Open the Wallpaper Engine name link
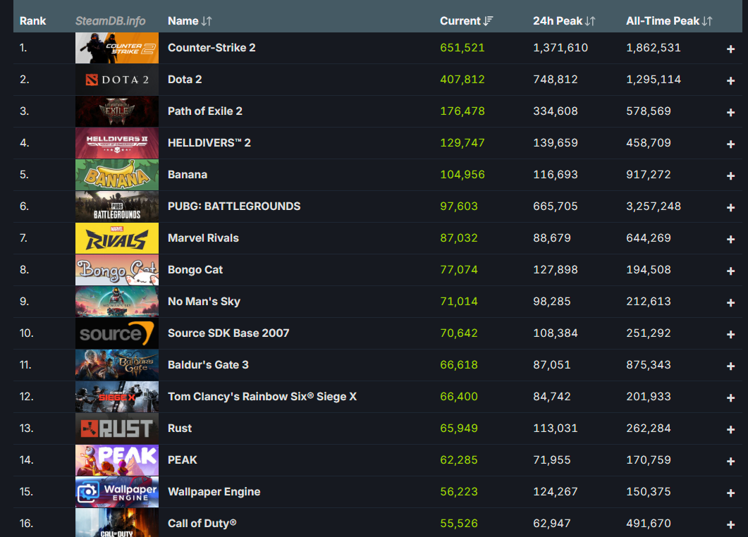Screen dimensions: 748x537 pyautogui.click(x=214, y=492)
